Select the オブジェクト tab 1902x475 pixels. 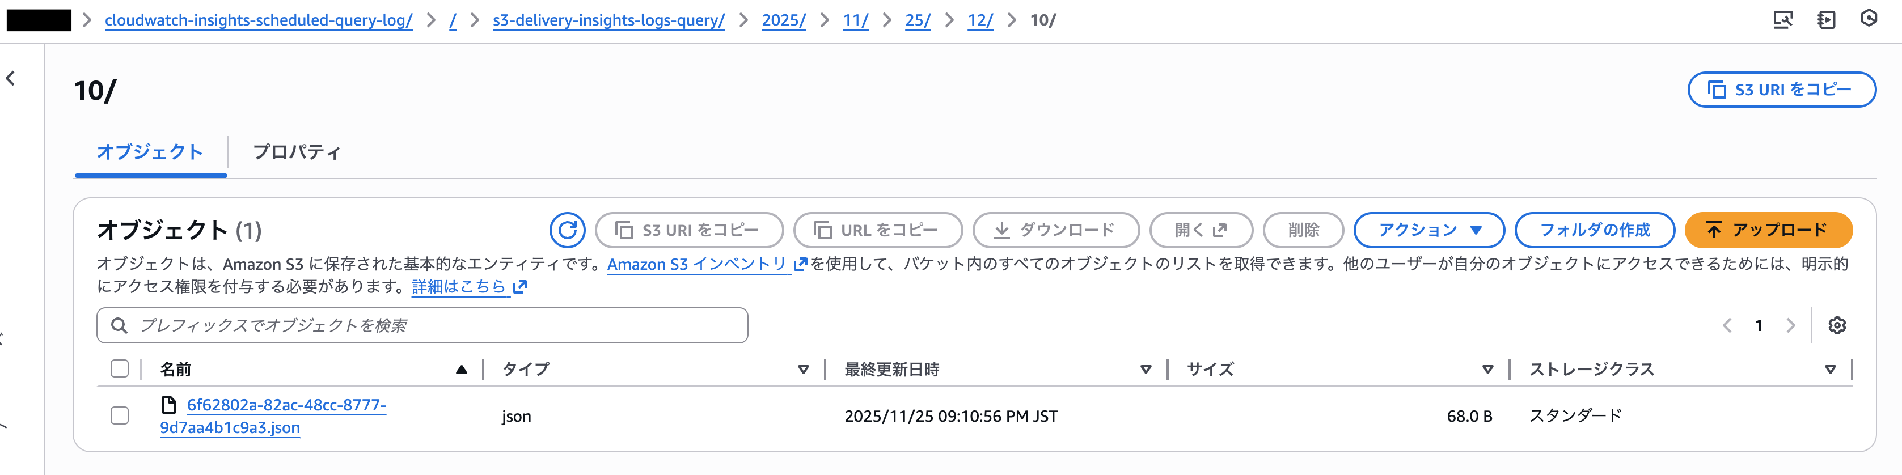150,152
